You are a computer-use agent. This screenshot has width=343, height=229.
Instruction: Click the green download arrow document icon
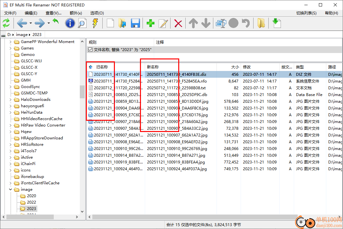(x=277, y=23)
